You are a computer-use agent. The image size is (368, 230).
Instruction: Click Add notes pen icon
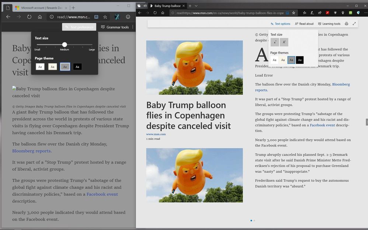click(312, 13)
